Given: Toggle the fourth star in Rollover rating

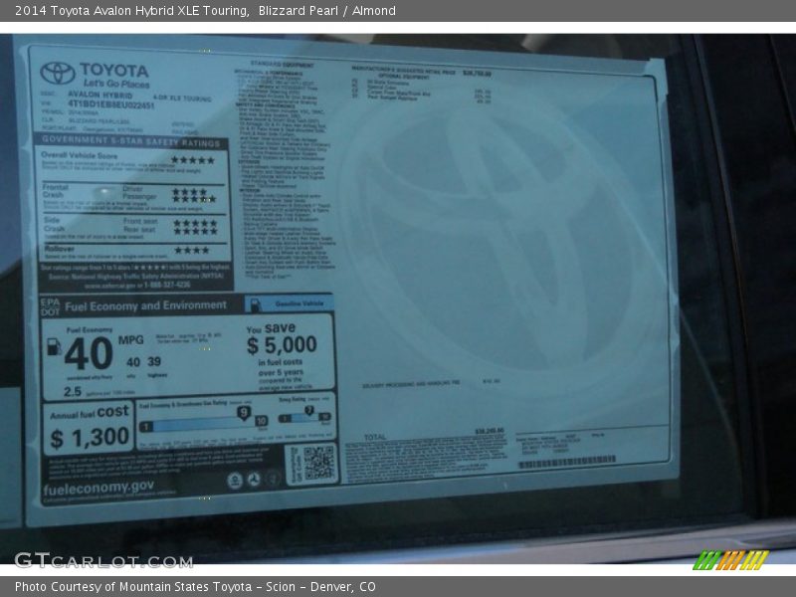Looking at the screenshot, I should (206, 249).
